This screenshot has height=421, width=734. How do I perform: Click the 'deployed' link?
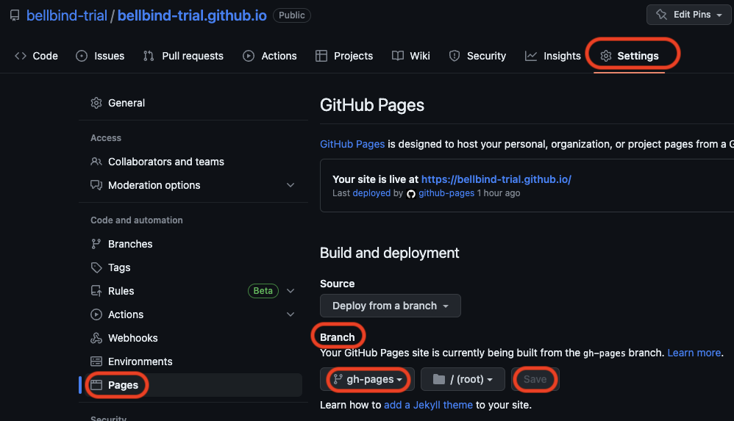tap(371, 193)
